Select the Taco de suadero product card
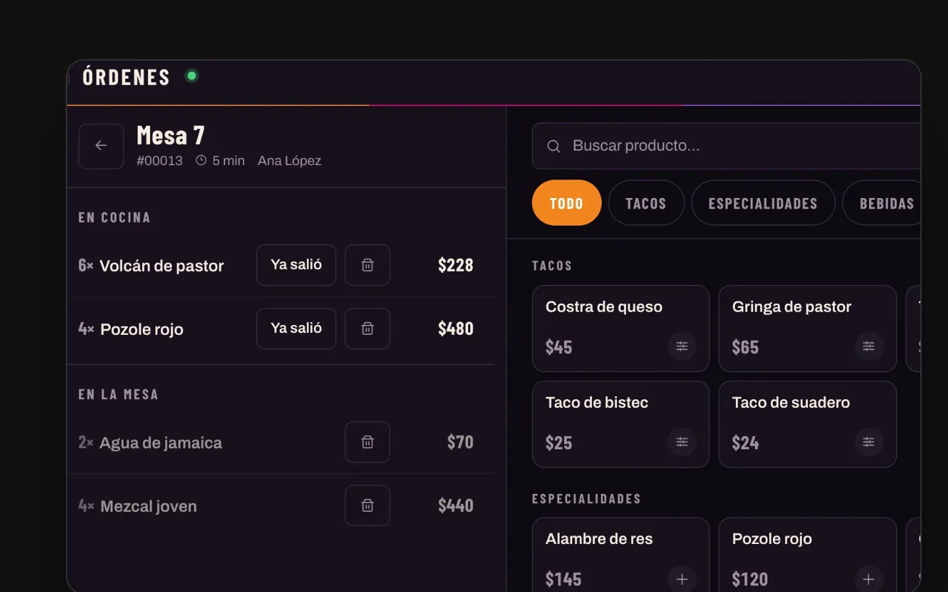 [808, 424]
